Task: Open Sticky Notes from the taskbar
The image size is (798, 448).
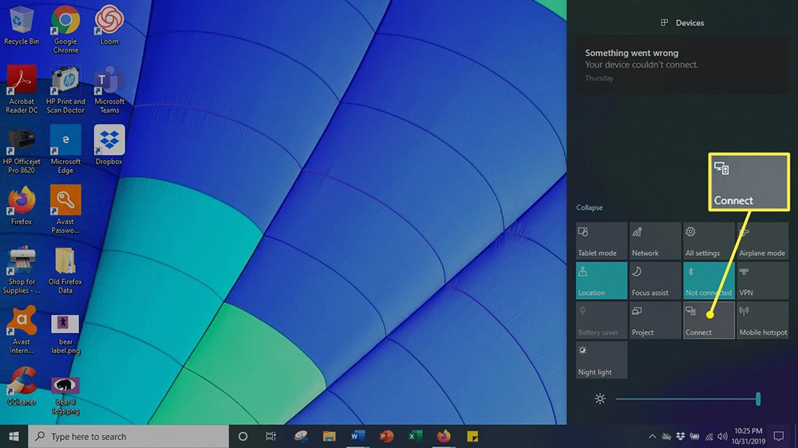Action: (x=472, y=436)
